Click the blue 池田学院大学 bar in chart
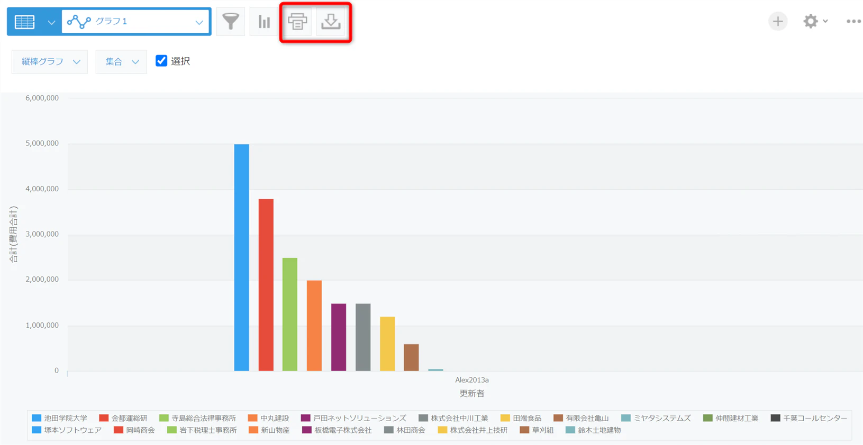The image size is (863, 445). click(242, 257)
